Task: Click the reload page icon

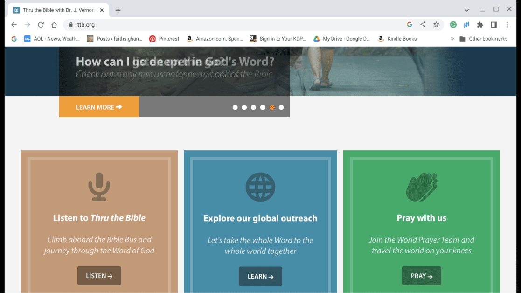Action: pos(41,24)
